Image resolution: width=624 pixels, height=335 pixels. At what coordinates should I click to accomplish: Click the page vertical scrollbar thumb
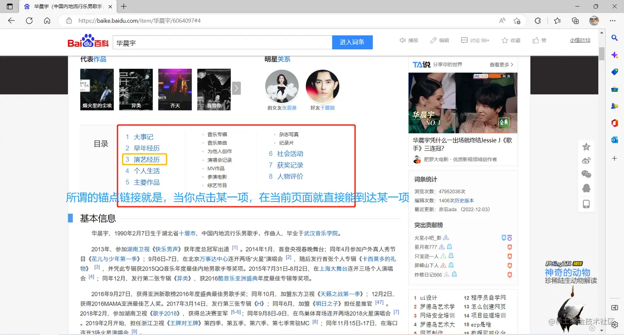click(x=602, y=54)
